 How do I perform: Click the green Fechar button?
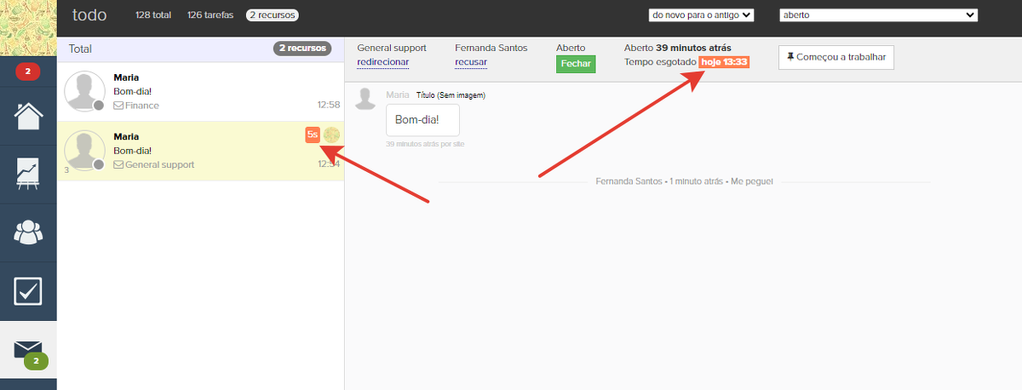[x=576, y=64]
